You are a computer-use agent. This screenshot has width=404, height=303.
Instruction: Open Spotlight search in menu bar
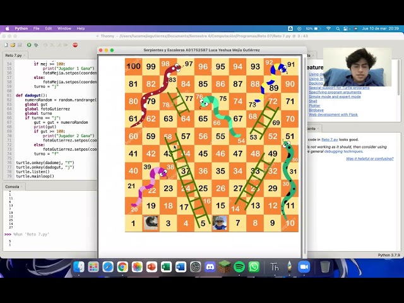click(x=338, y=28)
